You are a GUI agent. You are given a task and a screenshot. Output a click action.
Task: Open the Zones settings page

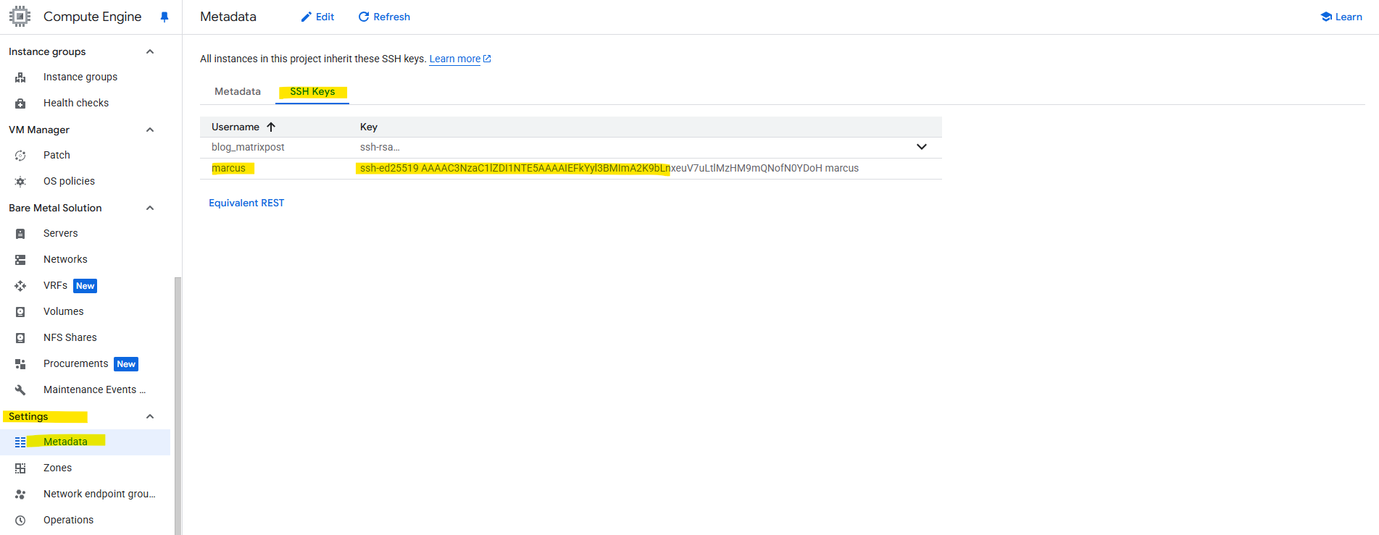[57, 468]
